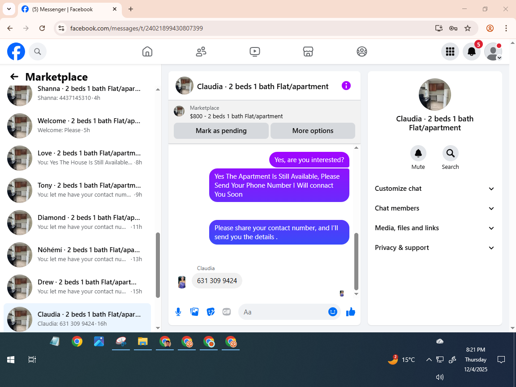Select Claudia conversation in list

coord(77,318)
